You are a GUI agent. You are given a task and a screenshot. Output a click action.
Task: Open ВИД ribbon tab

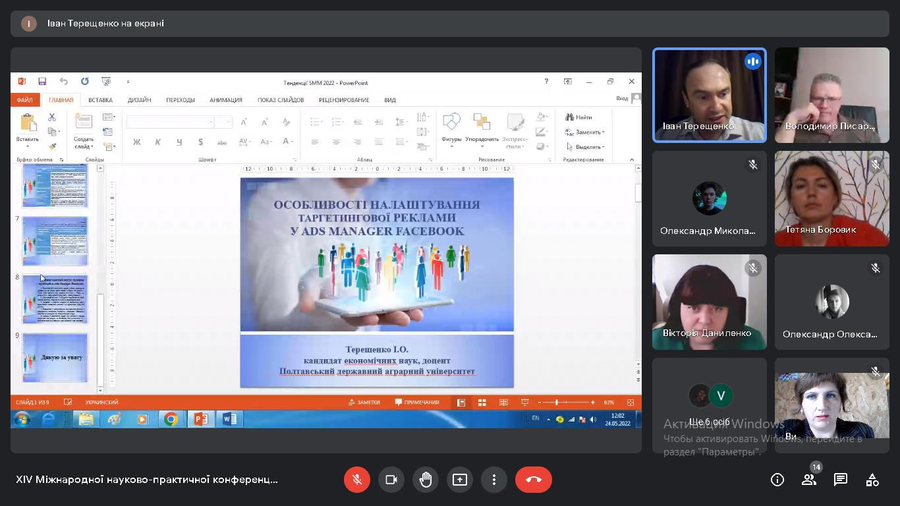(x=390, y=100)
